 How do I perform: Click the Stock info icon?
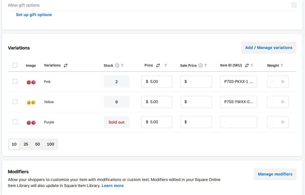pos(117,65)
